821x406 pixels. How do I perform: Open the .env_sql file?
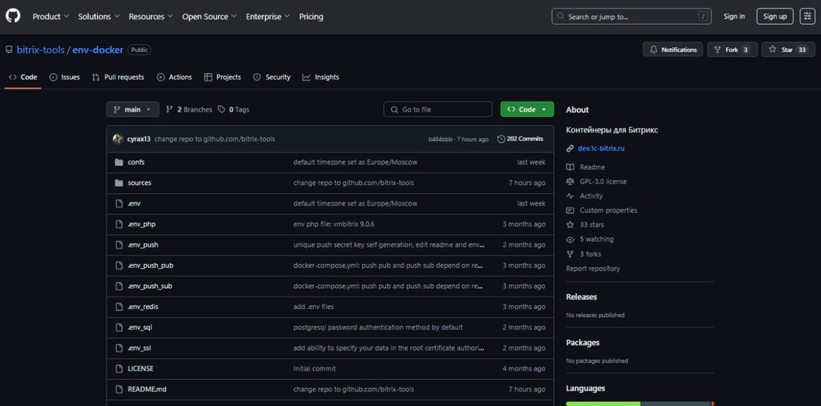coord(140,327)
